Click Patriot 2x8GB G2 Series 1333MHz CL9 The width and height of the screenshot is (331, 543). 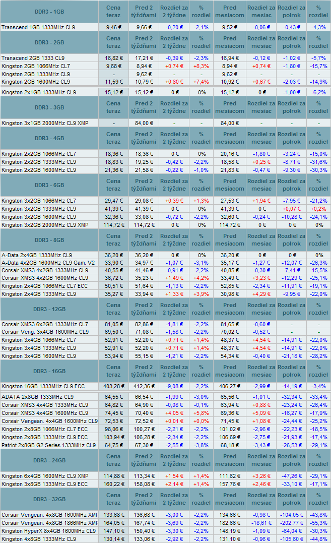pyautogui.click(x=48, y=445)
